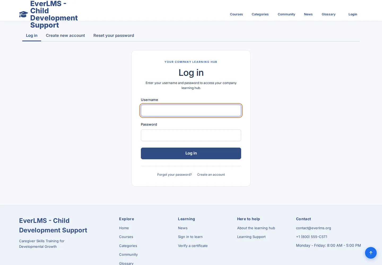Screen dimensions: 382x265
Task: Click the contact@everlms.org email link
Action: click(314, 228)
